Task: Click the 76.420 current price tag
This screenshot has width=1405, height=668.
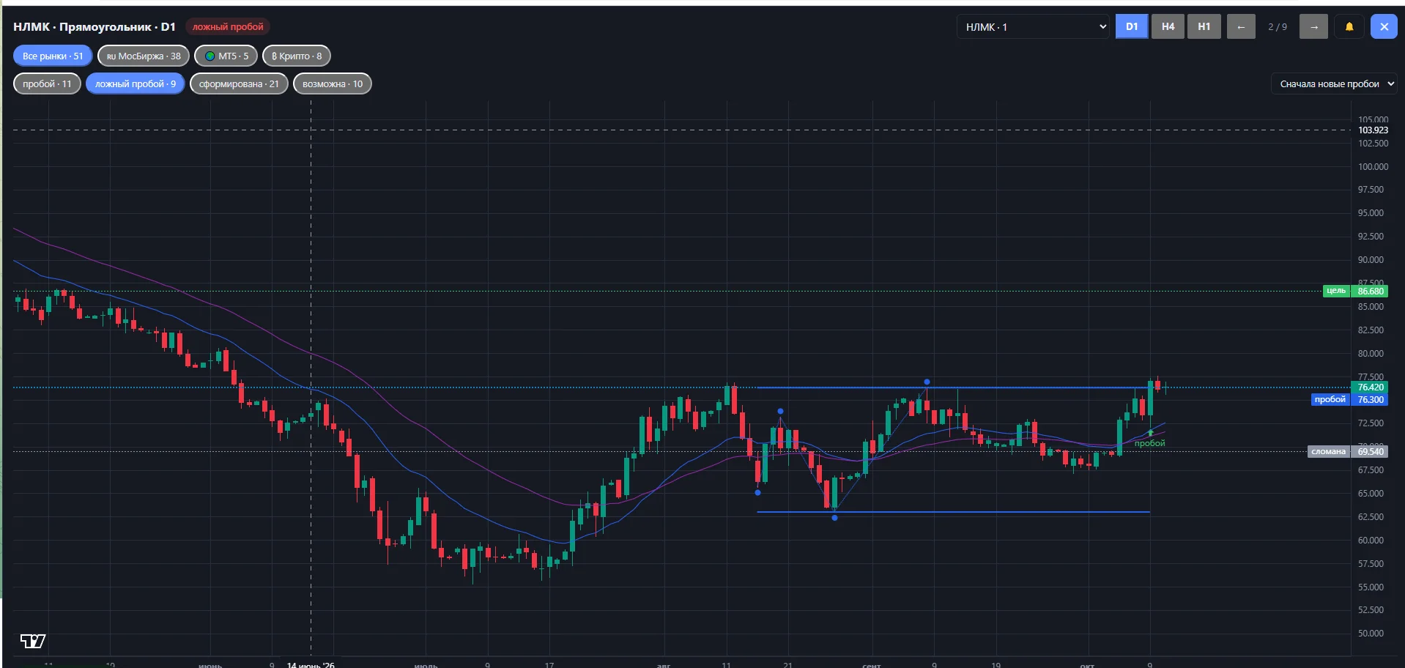Action: pyautogui.click(x=1370, y=387)
